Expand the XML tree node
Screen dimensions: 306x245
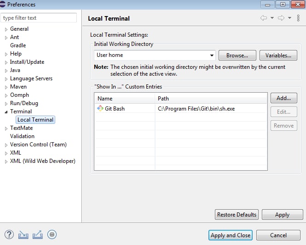point(6,153)
